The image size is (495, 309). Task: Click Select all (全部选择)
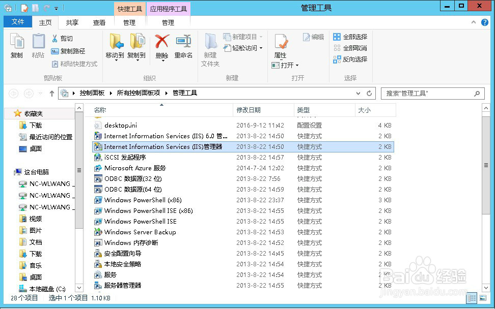pos(350,37)
